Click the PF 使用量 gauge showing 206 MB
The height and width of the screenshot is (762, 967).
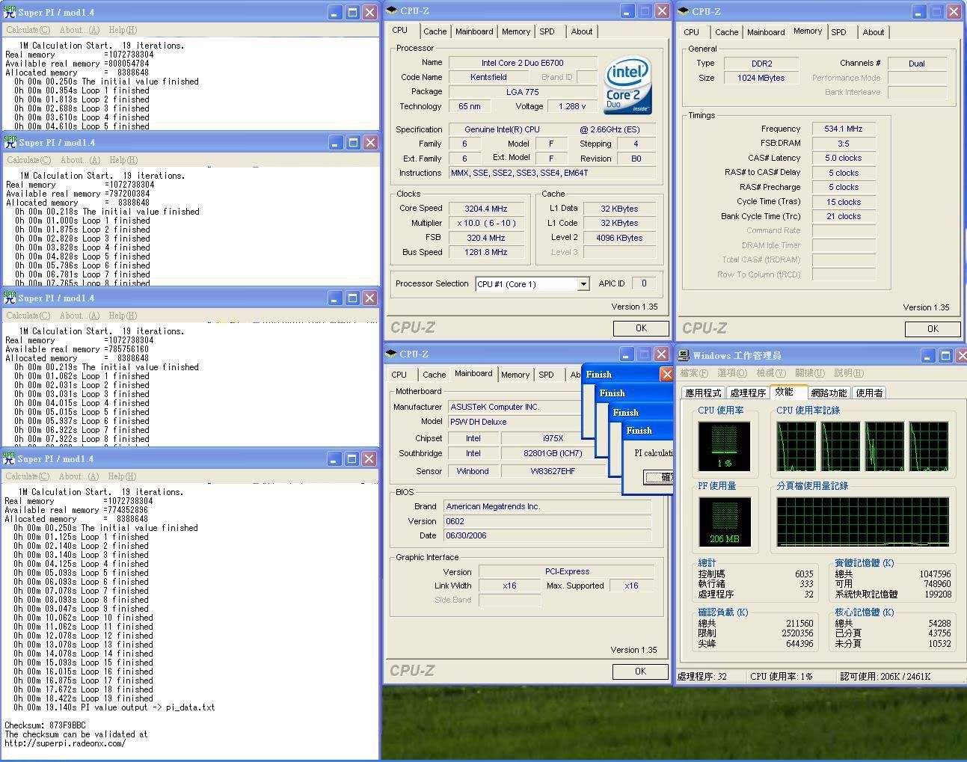[724, 522]
